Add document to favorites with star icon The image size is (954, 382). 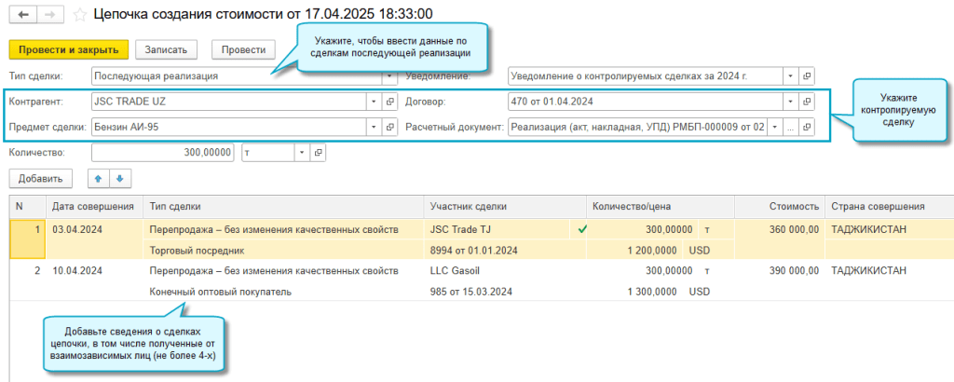79,15
